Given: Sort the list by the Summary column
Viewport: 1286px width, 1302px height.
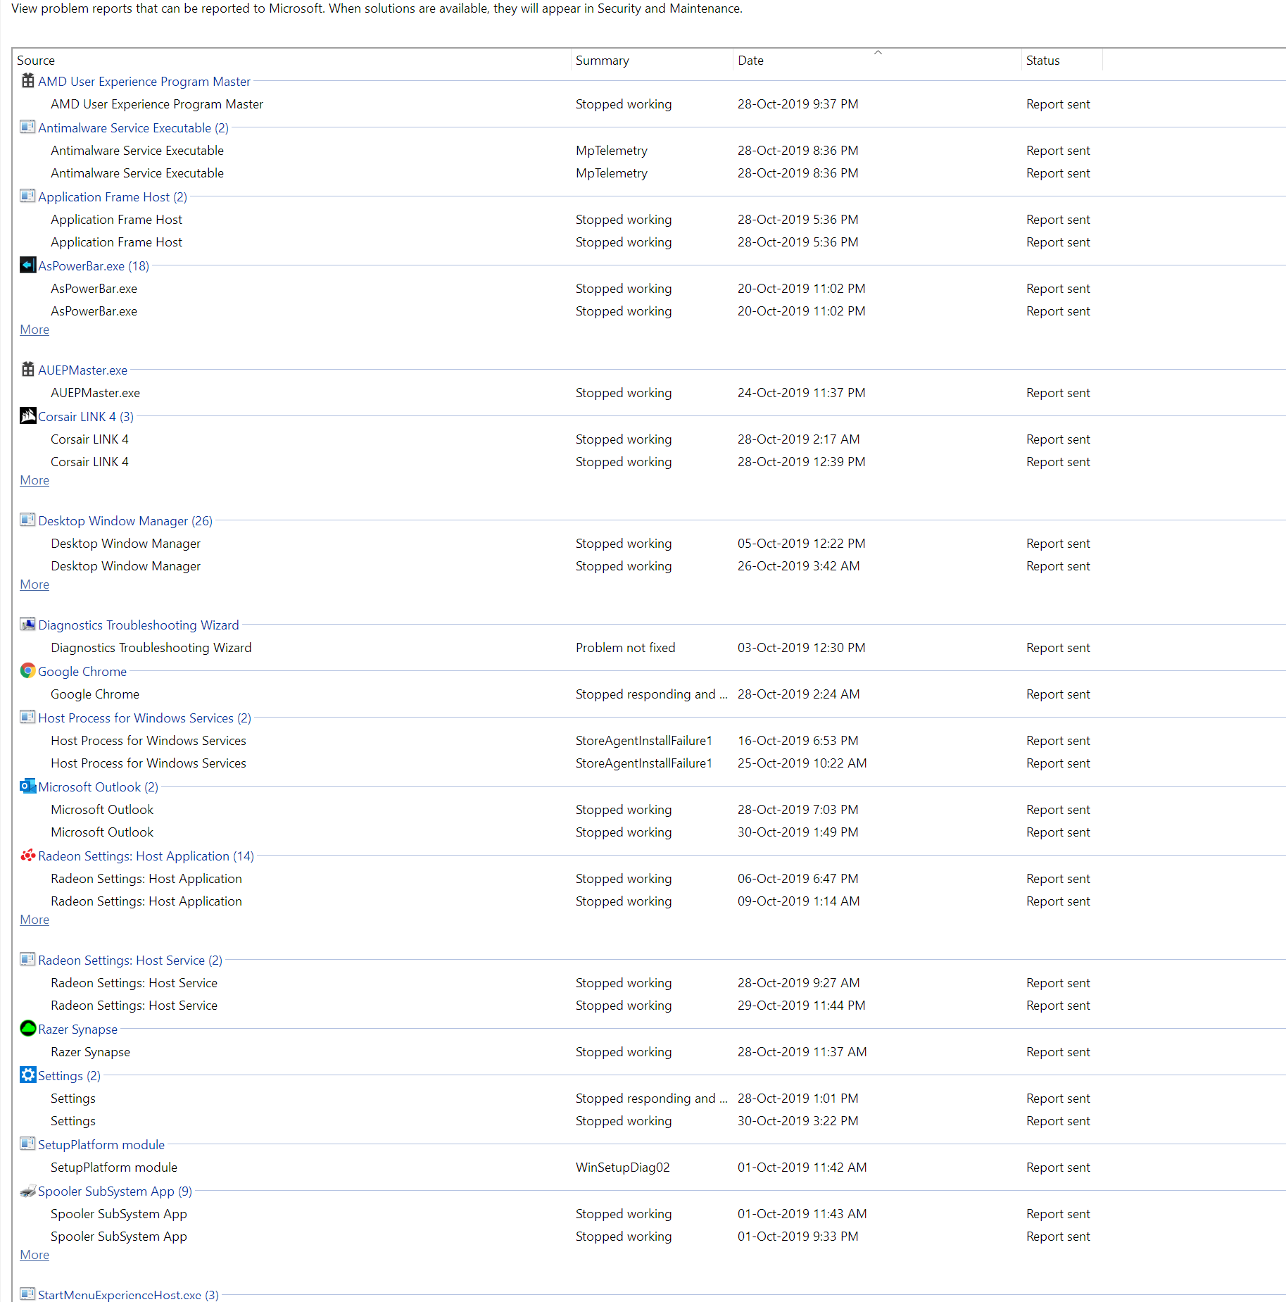Looking at the screenshot, I should 652,61.
